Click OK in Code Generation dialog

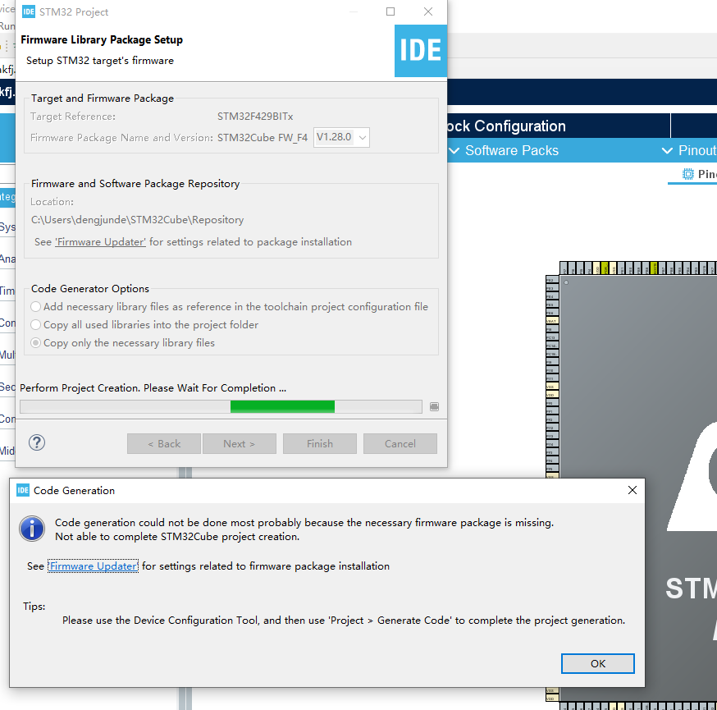(598, 663)
